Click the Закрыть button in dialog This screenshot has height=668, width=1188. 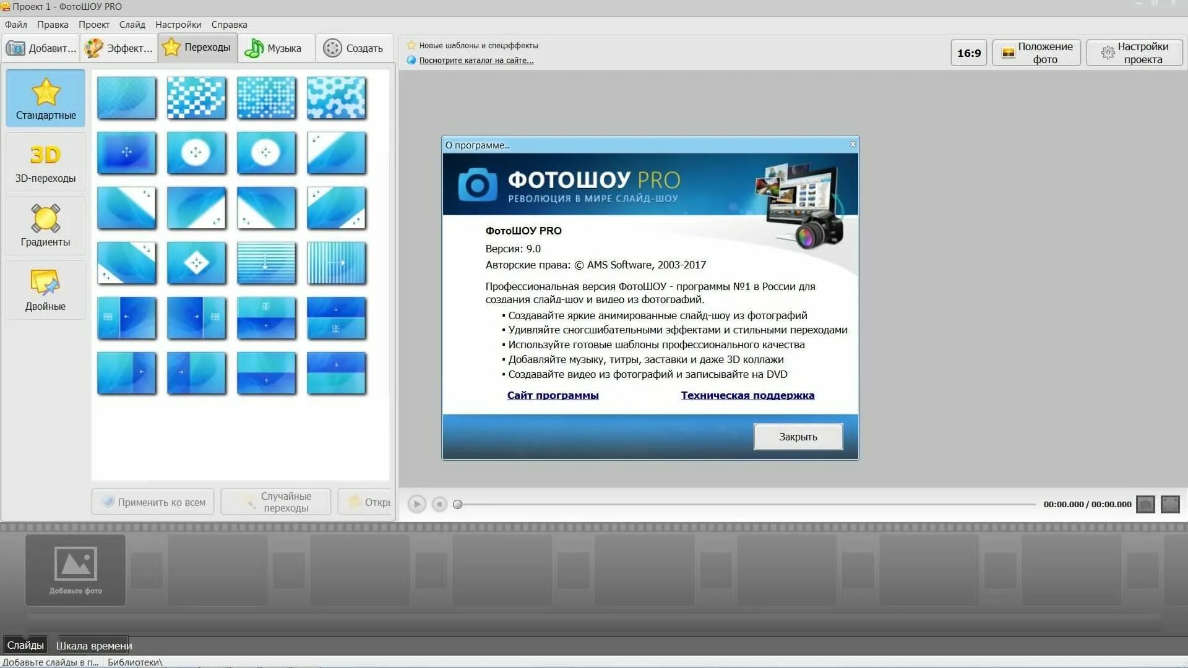pos(798,437)
